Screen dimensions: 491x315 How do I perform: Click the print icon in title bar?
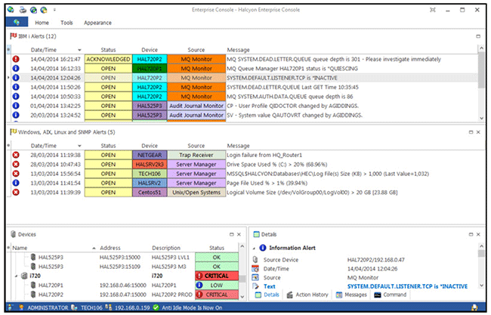(x=23, y=10)
